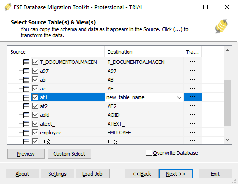Click the Source column header
The image size is (238, 184).
pyautogui.click(x=56, y=52)
